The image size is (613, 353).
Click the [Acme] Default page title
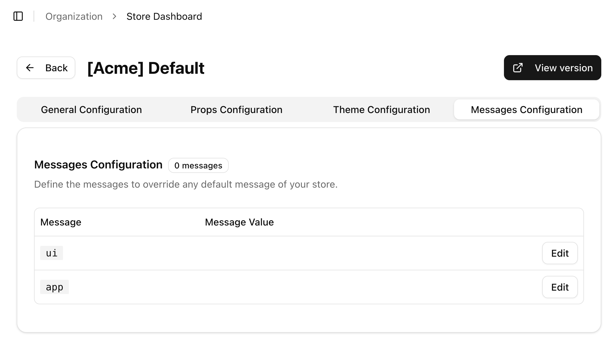(145, 68)
